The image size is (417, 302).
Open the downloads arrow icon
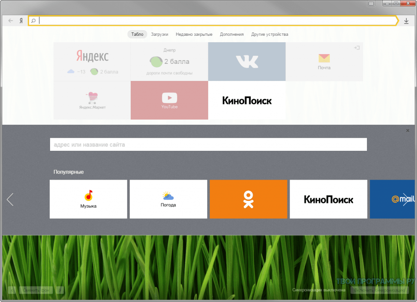(406, 21)
